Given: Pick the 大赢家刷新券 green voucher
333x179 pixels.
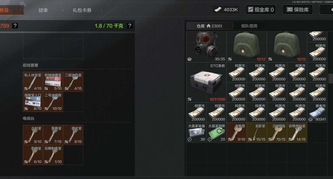Looking at the screenshot, I should 216,133.
